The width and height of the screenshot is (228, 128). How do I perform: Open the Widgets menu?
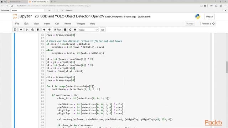(x=81, y=23)
